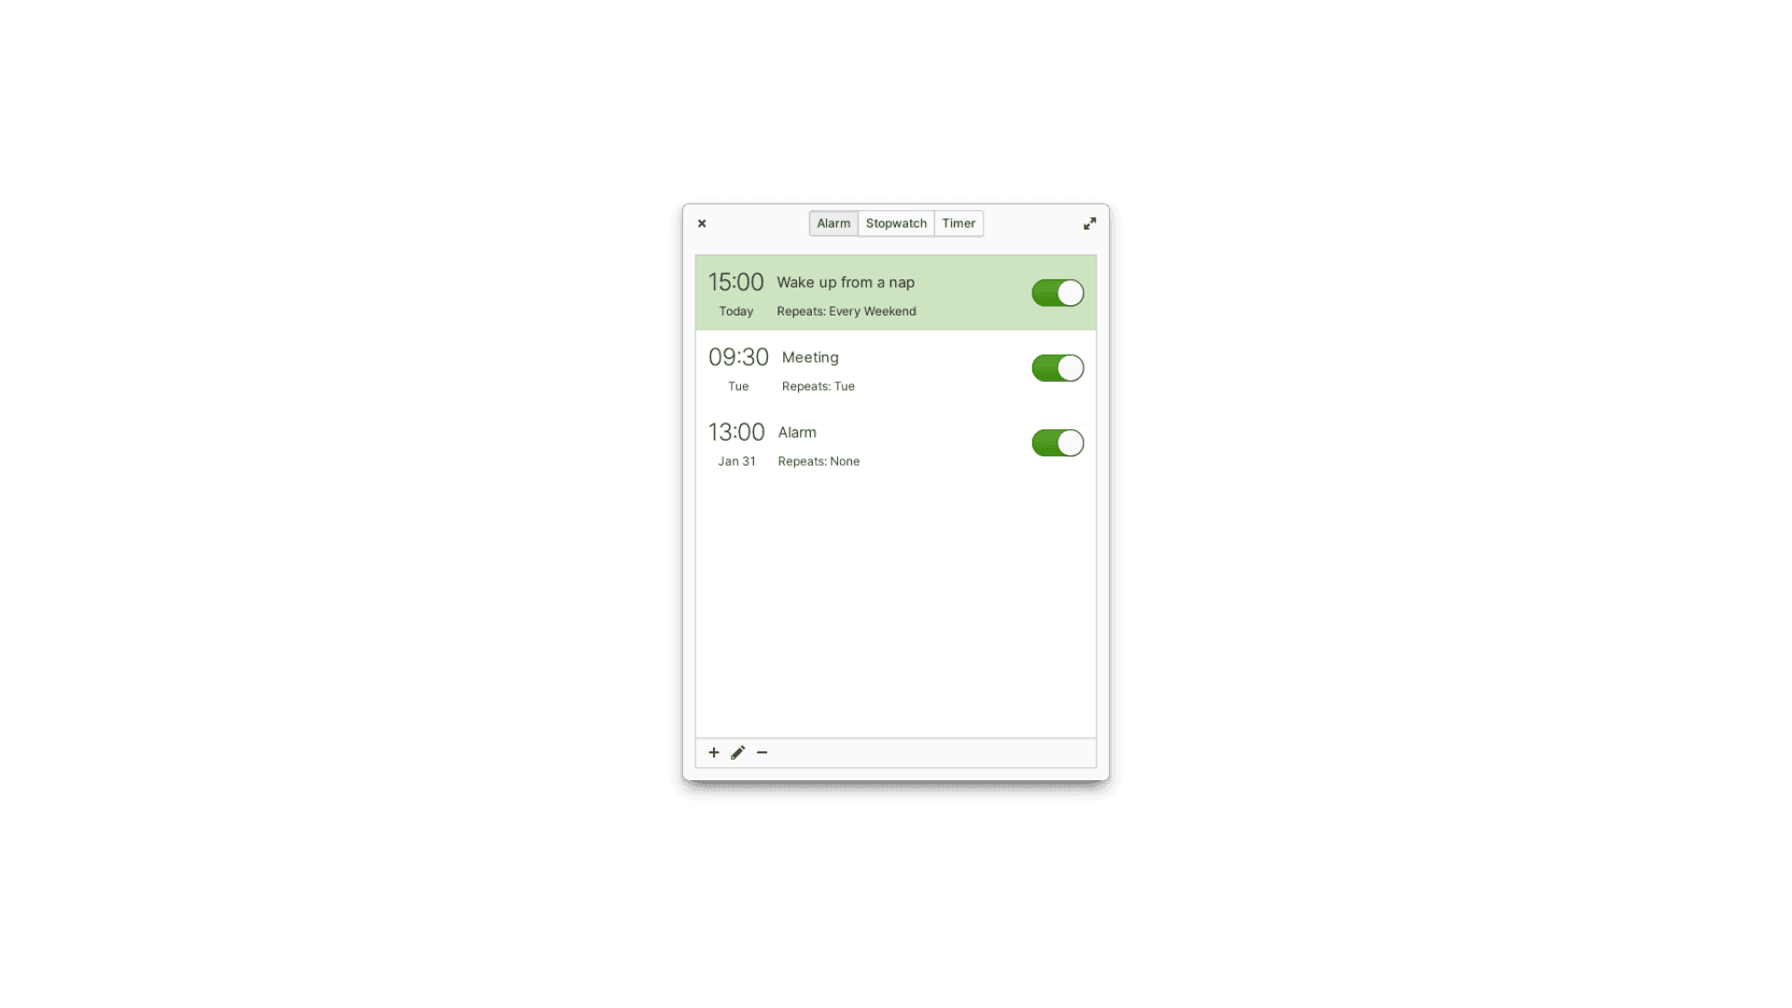Viewport: 1792px width, 1008px height.
Task: Expand to fullscreen view
Action: pos(1089,223)
